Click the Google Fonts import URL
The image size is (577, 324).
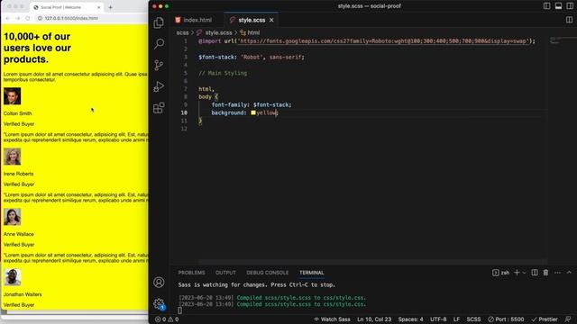pyautogui.click(x=382, y=41)
